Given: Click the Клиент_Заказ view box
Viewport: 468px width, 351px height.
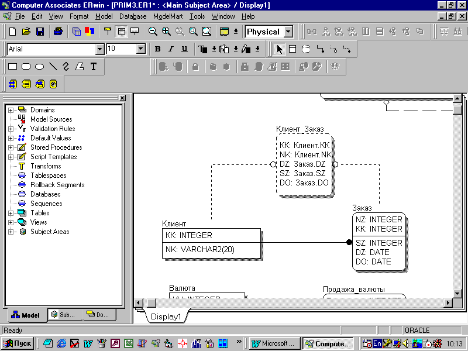Looking at the screenshot, I should pyautogui.click(x=304, y=165).
